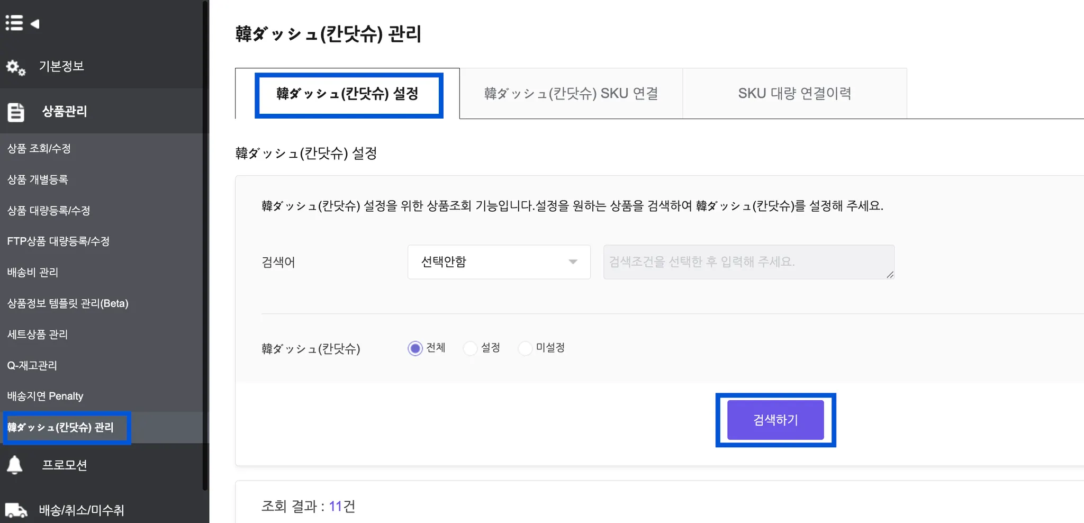1084x523 pixels.
Task: Switch to 칸닷슈 SKU 연결 tab
Action: (571, 94)
